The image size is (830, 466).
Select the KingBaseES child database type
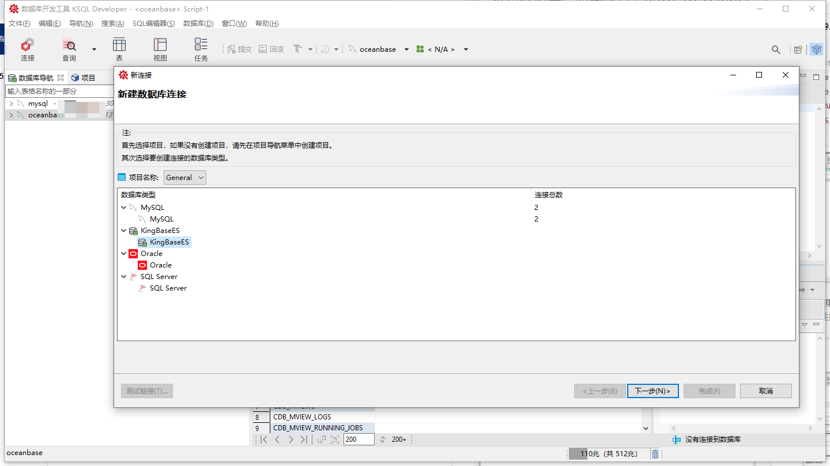(x=169, y=242)
